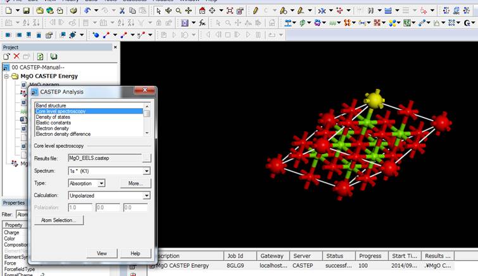Fit structure to view icon

click(x=230, y=11)
